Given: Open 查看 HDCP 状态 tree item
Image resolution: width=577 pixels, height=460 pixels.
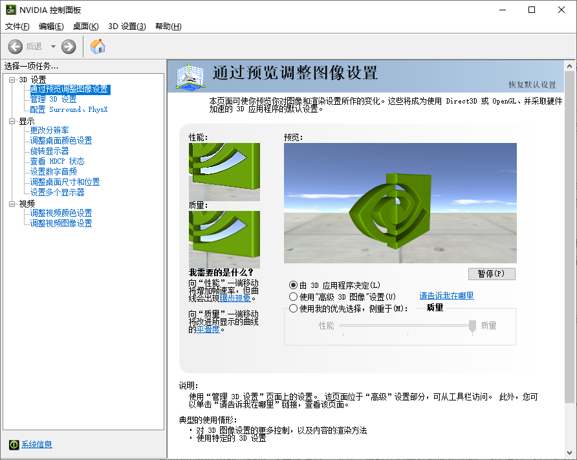Looking at the screenshot, I should 57,161.
